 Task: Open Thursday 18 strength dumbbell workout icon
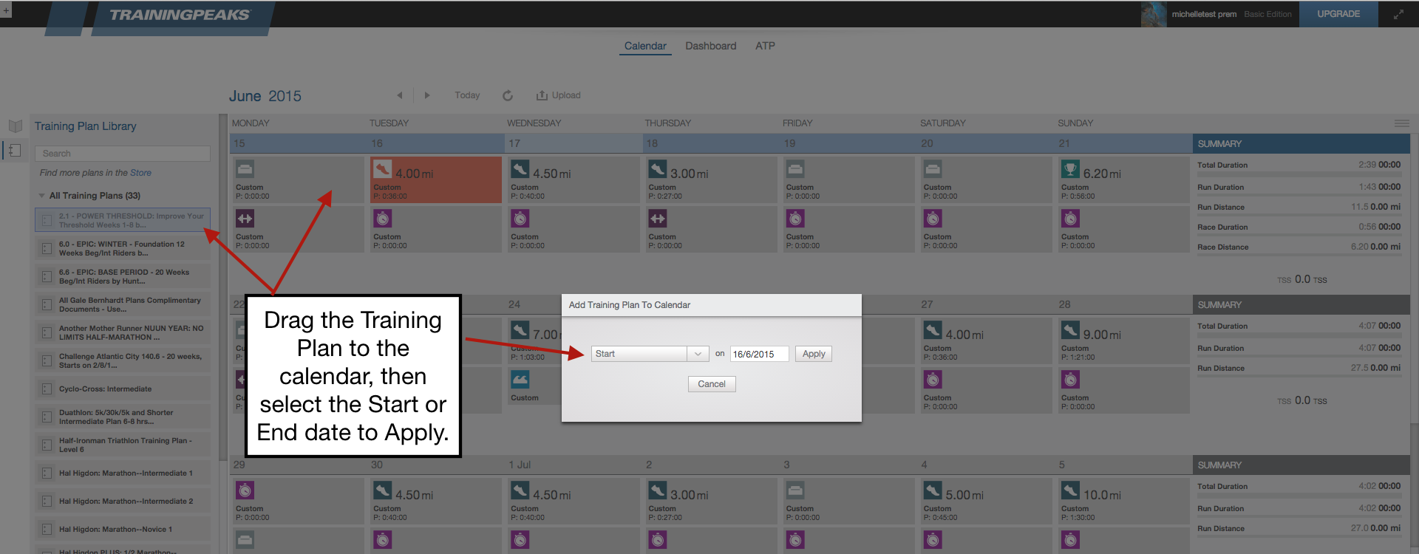click(658, 218)
